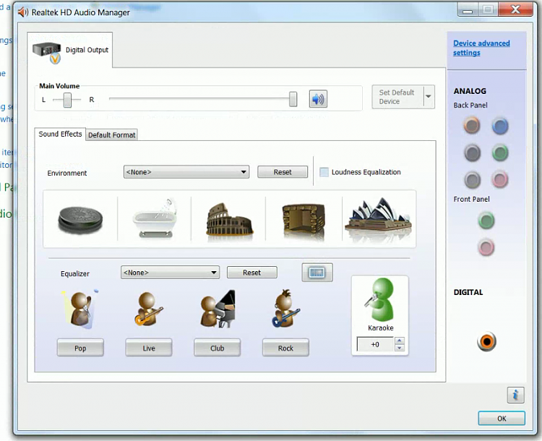
Task: Open the Equalizer preset dropdown
Action: coord(170,273)
